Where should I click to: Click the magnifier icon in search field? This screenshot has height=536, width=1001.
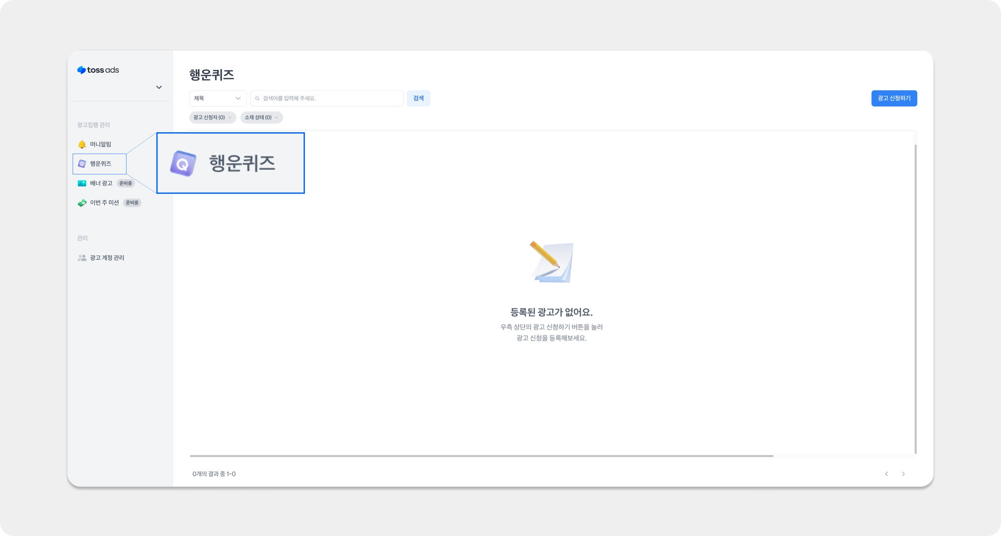[x=258, y=99]
